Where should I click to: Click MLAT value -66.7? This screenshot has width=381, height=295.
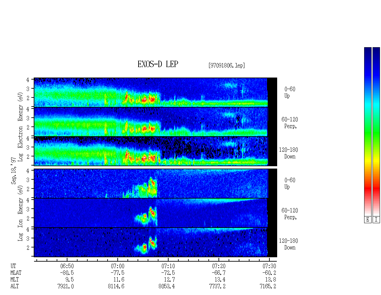point(219,273)
